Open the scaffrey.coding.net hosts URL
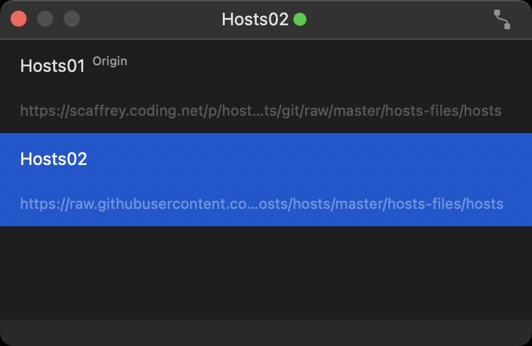Image resolution: width=532 pixels, height=346 pixels. coord(261,110)
